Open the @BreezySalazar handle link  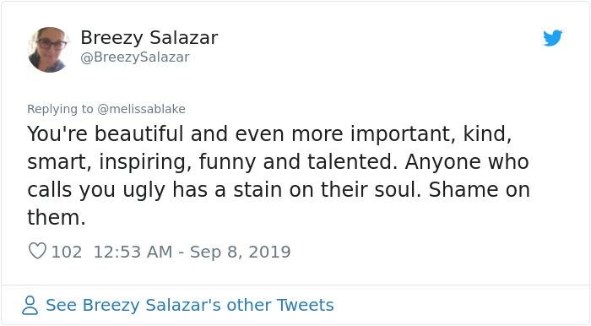point(134,57)
